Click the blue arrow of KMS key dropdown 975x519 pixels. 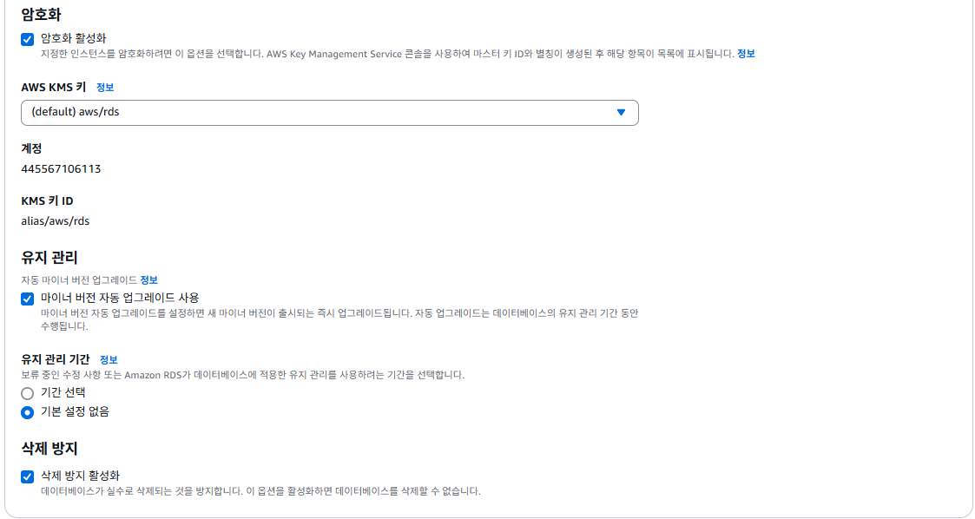[x=621, y=113]
